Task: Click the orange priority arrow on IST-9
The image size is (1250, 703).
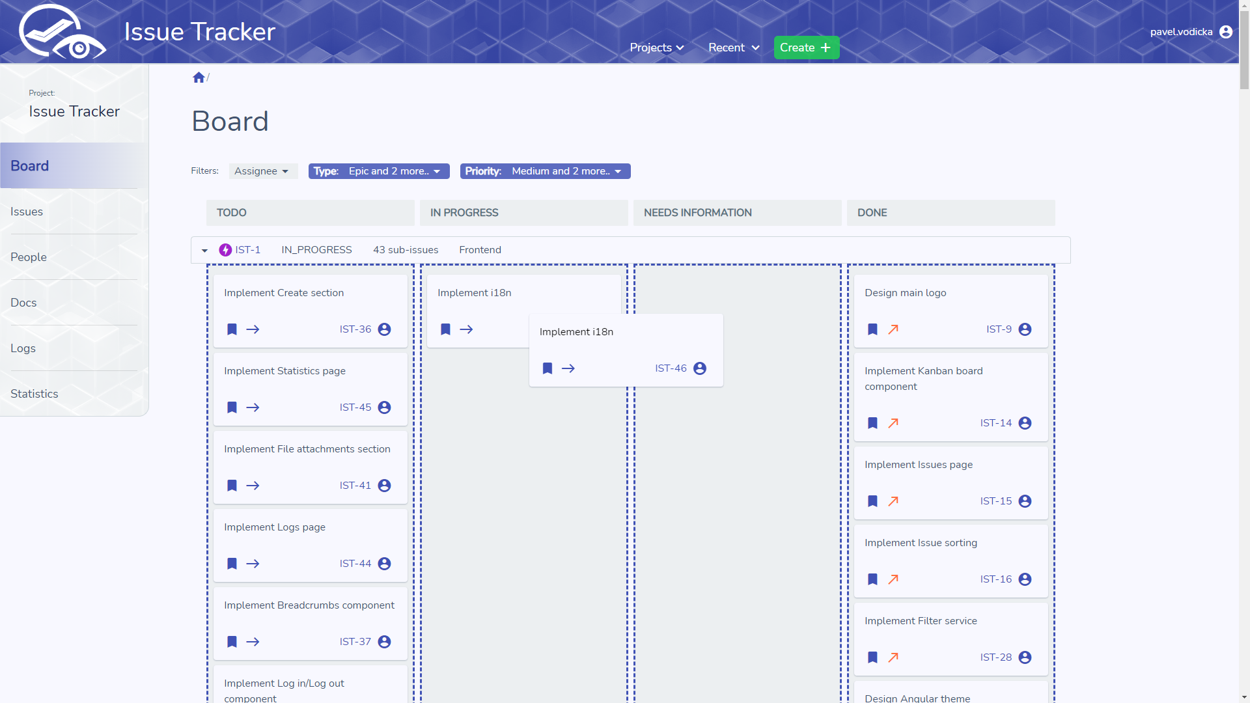Action: (x=893, y=329)
